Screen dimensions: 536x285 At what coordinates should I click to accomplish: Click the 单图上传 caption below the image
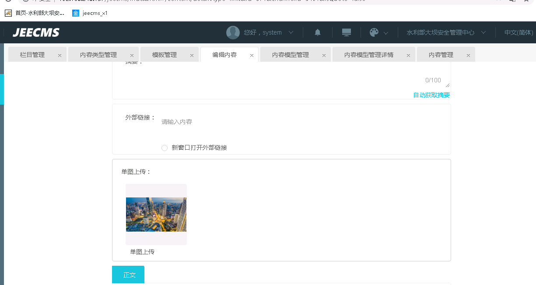[x=142, y=252]
